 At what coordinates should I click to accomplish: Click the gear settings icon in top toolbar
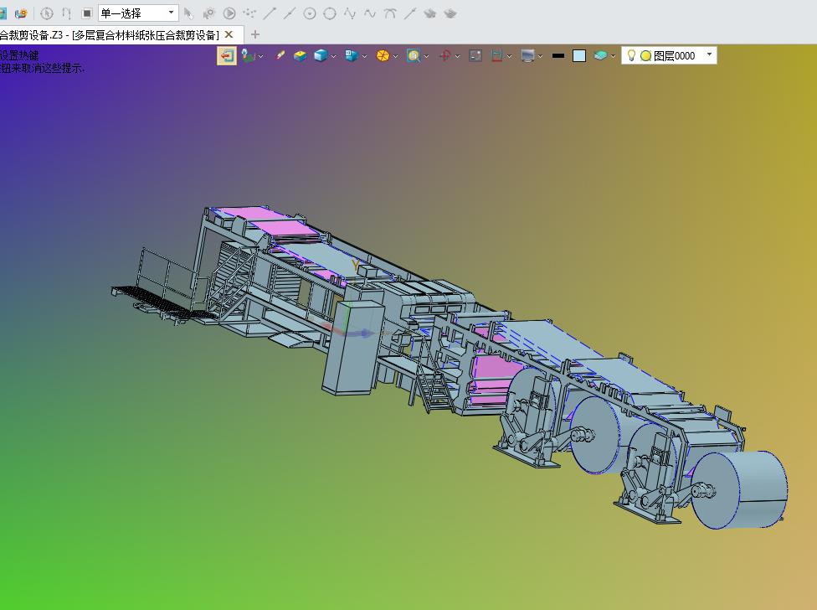[x=209, y=13]
